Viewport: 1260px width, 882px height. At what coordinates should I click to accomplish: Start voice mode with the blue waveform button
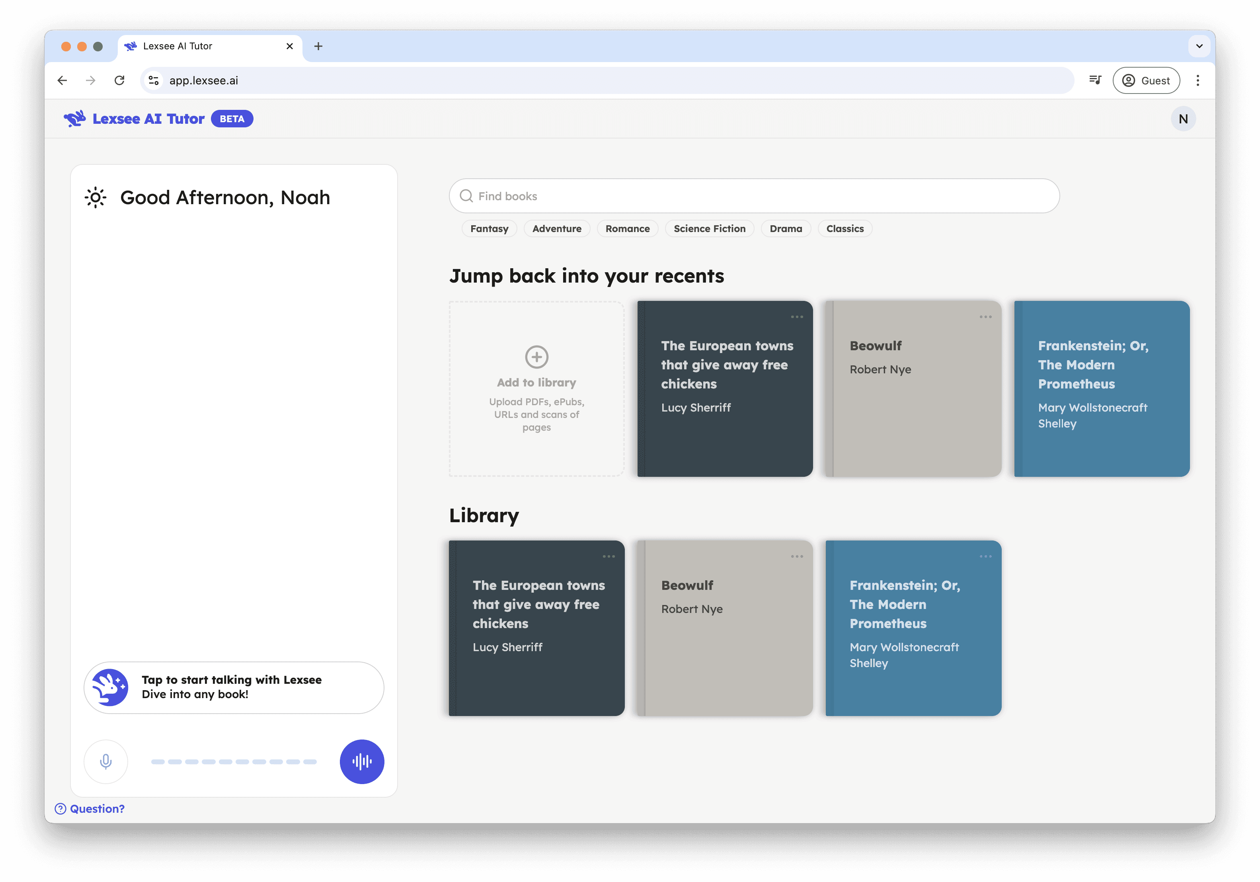click(362, 761)
